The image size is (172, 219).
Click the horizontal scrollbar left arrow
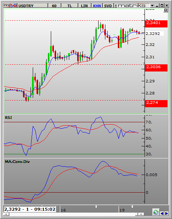pos(6,214)
